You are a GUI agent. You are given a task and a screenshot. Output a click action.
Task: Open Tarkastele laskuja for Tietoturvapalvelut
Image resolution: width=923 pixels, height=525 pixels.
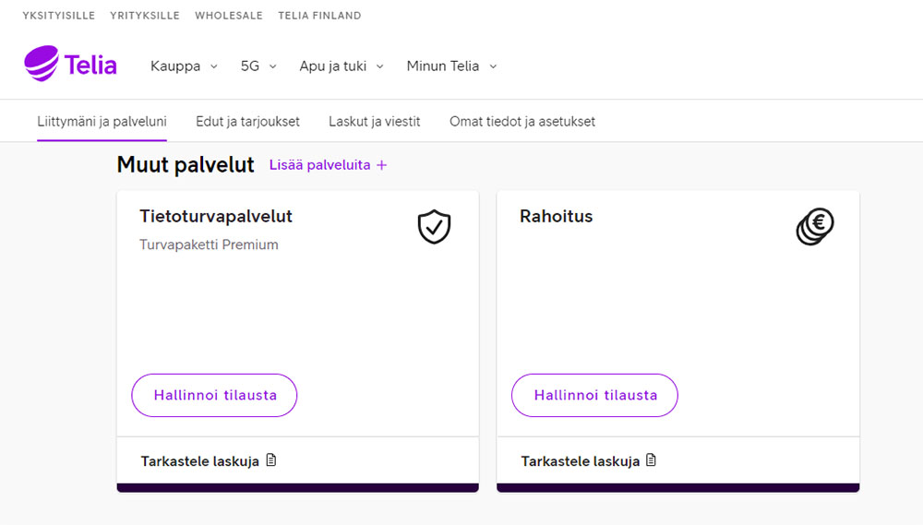209,460
